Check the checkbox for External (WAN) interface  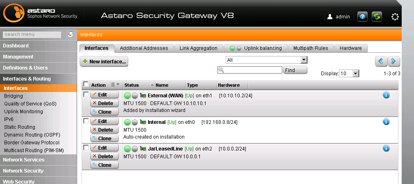(86, 94)
